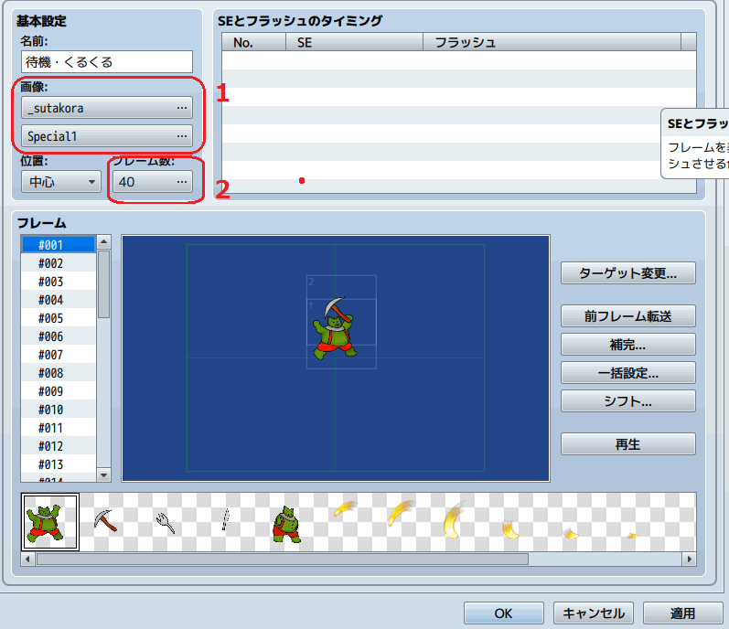
Task: Select frame #005 in the list
Action: point(59,318)
